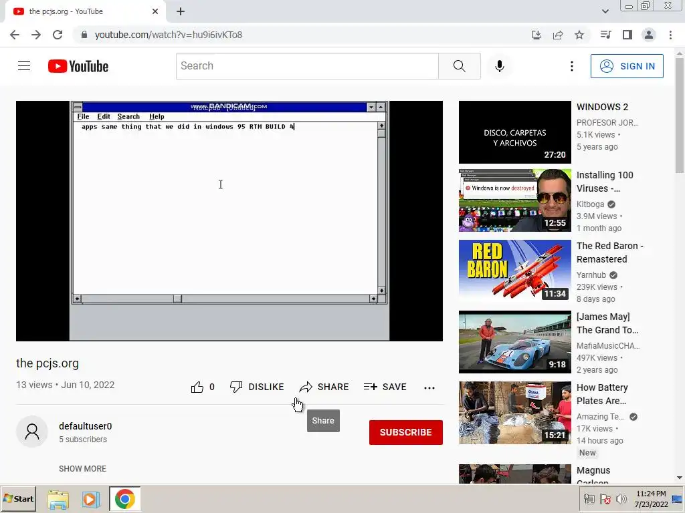Viewport: 685px width, 513px height.
Task: Open the Windows Start button
Action: coord(18,498)
